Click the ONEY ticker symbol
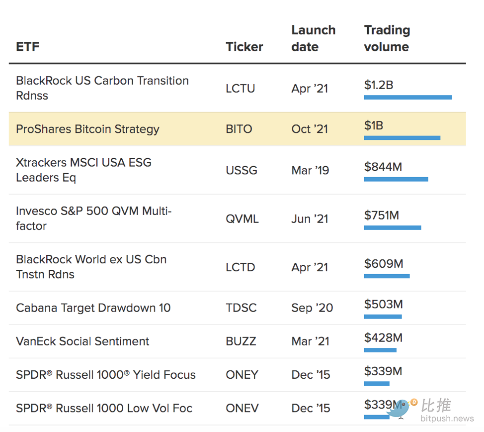 pyautogui.click(x=242, y=375)
